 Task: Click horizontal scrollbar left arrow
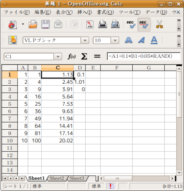click(101, 179)
